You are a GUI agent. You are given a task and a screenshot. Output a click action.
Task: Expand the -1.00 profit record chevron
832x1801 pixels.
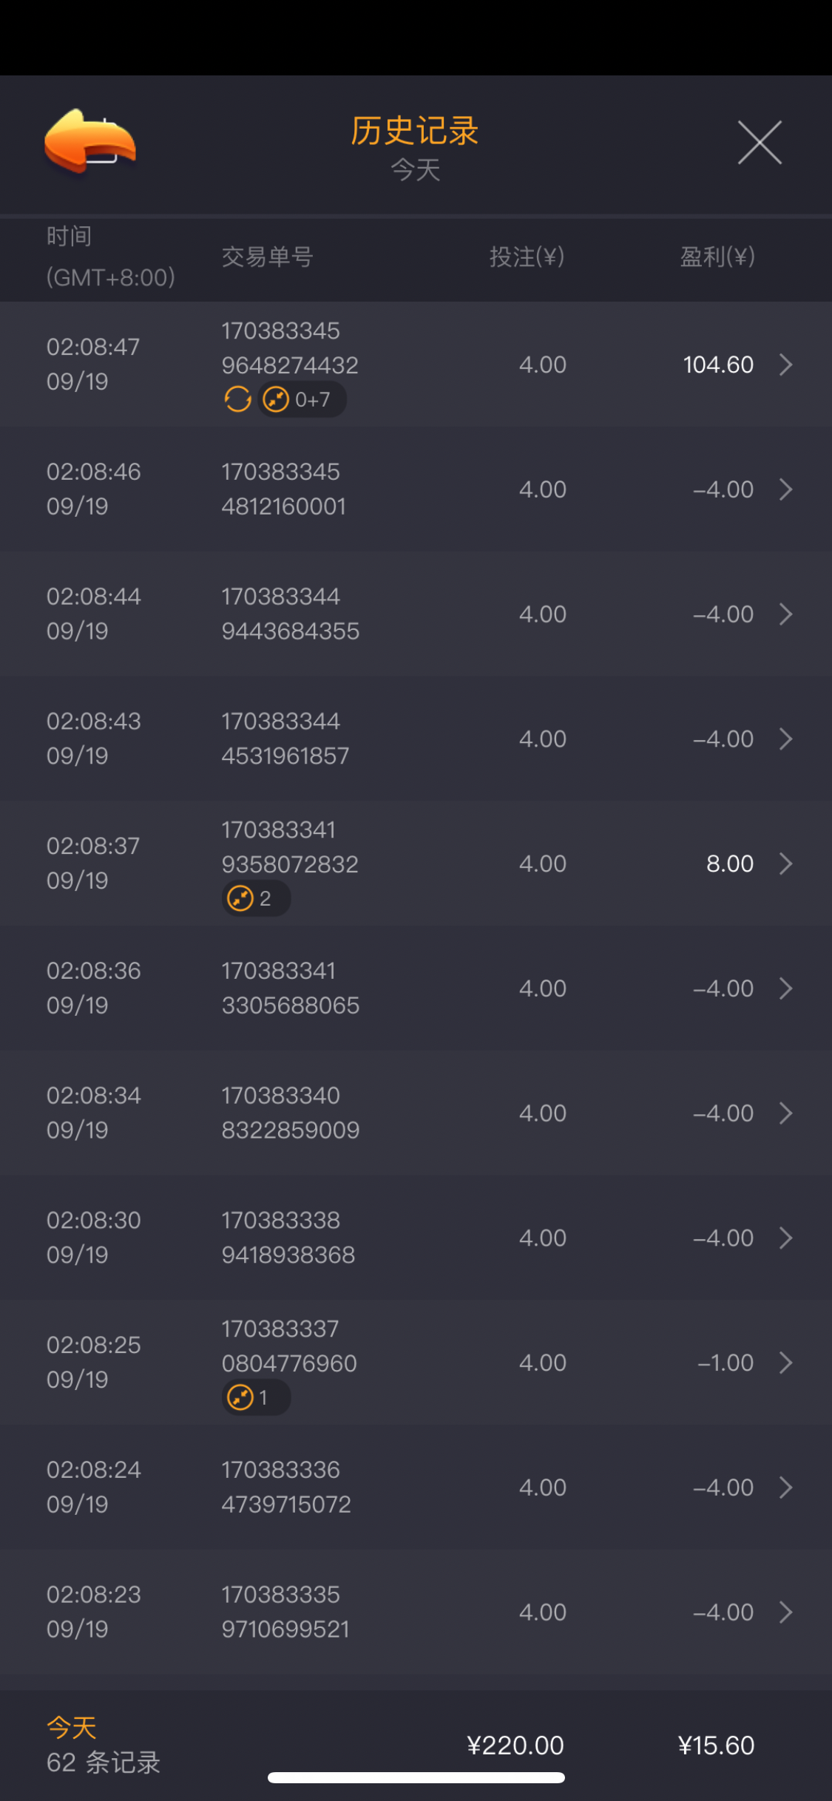click(786, 1363)
